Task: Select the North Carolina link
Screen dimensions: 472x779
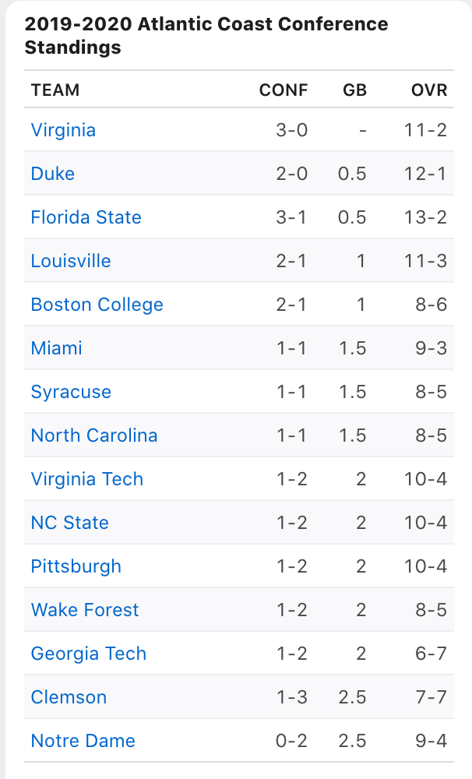Action: coord(94,435)
